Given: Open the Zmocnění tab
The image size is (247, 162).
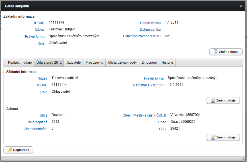Looking at the screenshot, I should [149, 62].
